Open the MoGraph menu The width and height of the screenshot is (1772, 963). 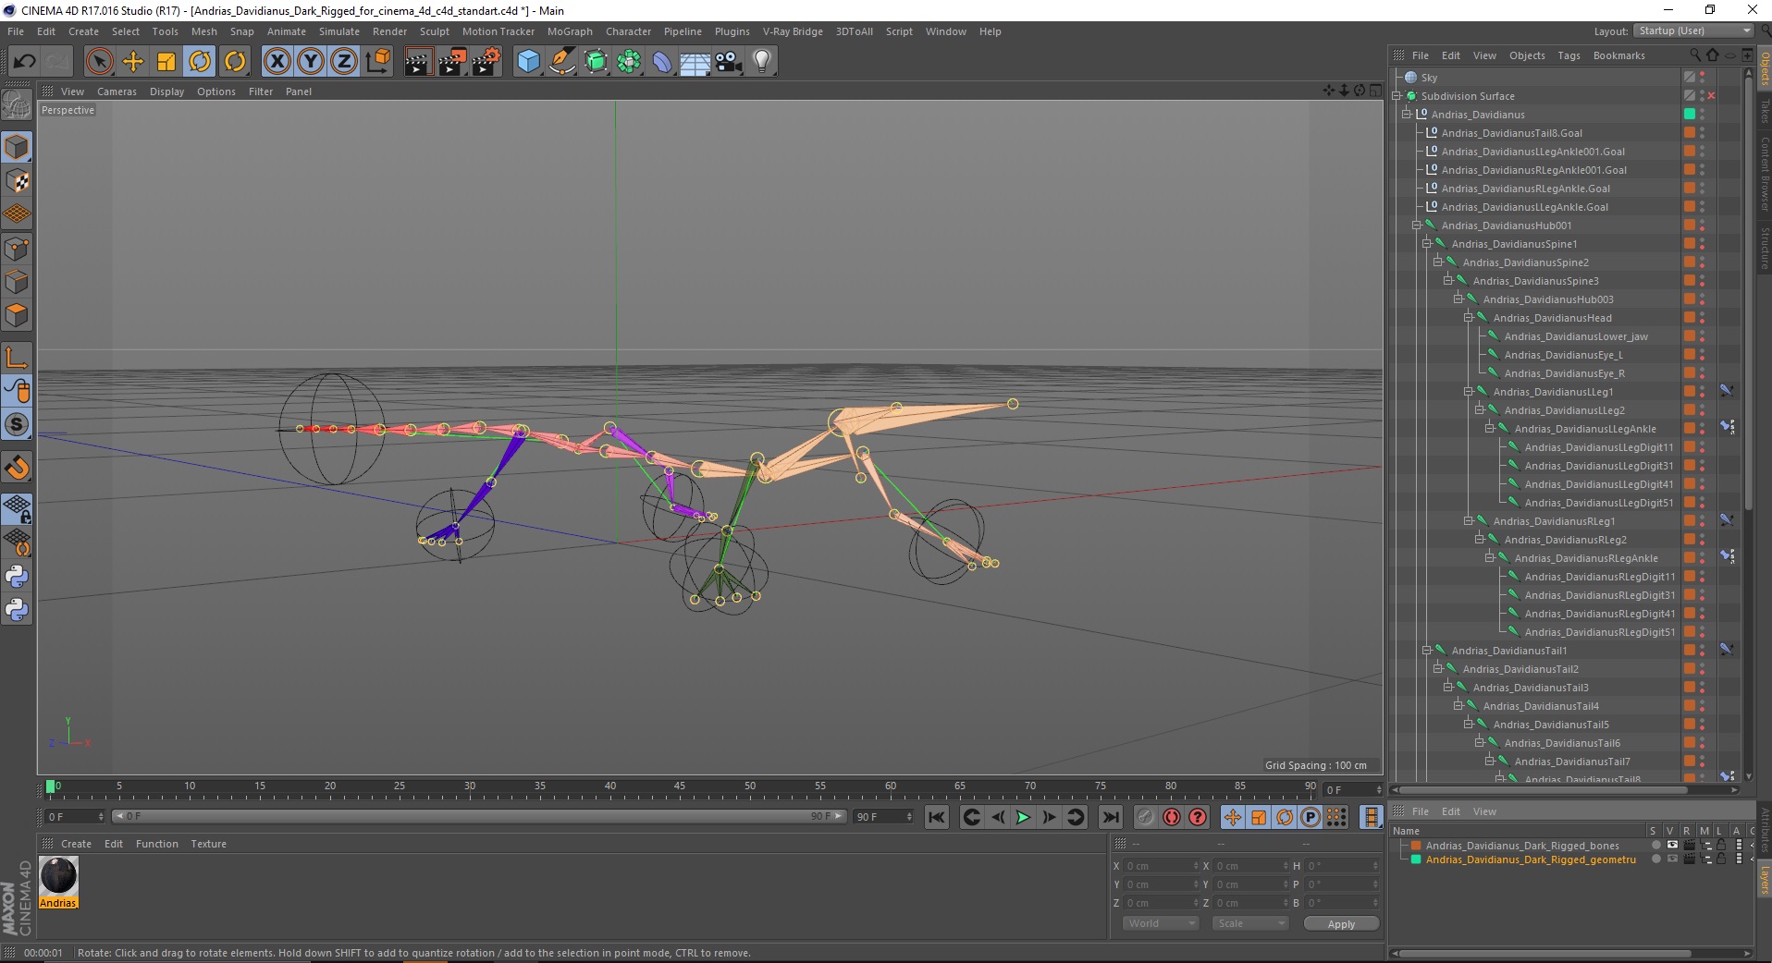[x=570, y=31]
